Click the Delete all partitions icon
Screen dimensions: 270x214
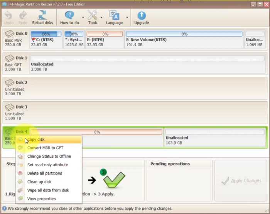(x=20, y=173)
